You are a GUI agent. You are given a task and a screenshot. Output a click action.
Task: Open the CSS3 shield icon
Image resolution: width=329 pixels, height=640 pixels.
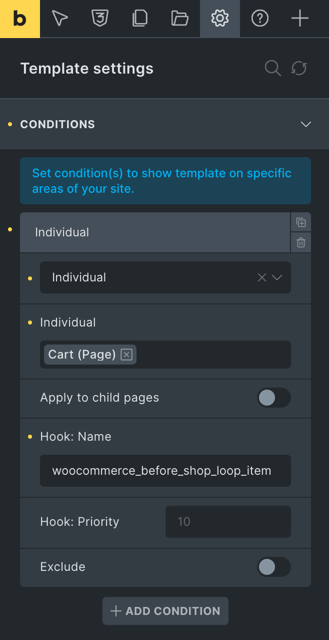100,19
